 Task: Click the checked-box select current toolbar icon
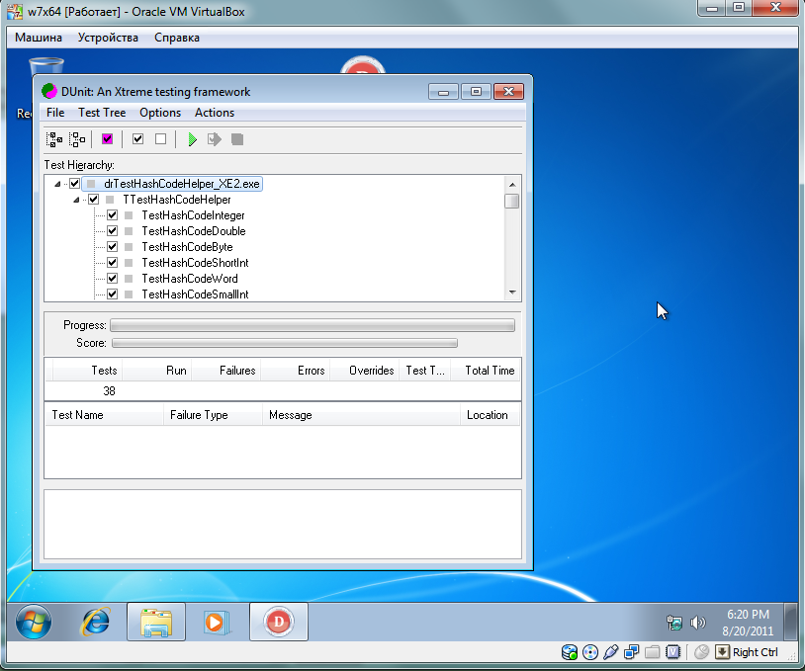pos(137,139)
